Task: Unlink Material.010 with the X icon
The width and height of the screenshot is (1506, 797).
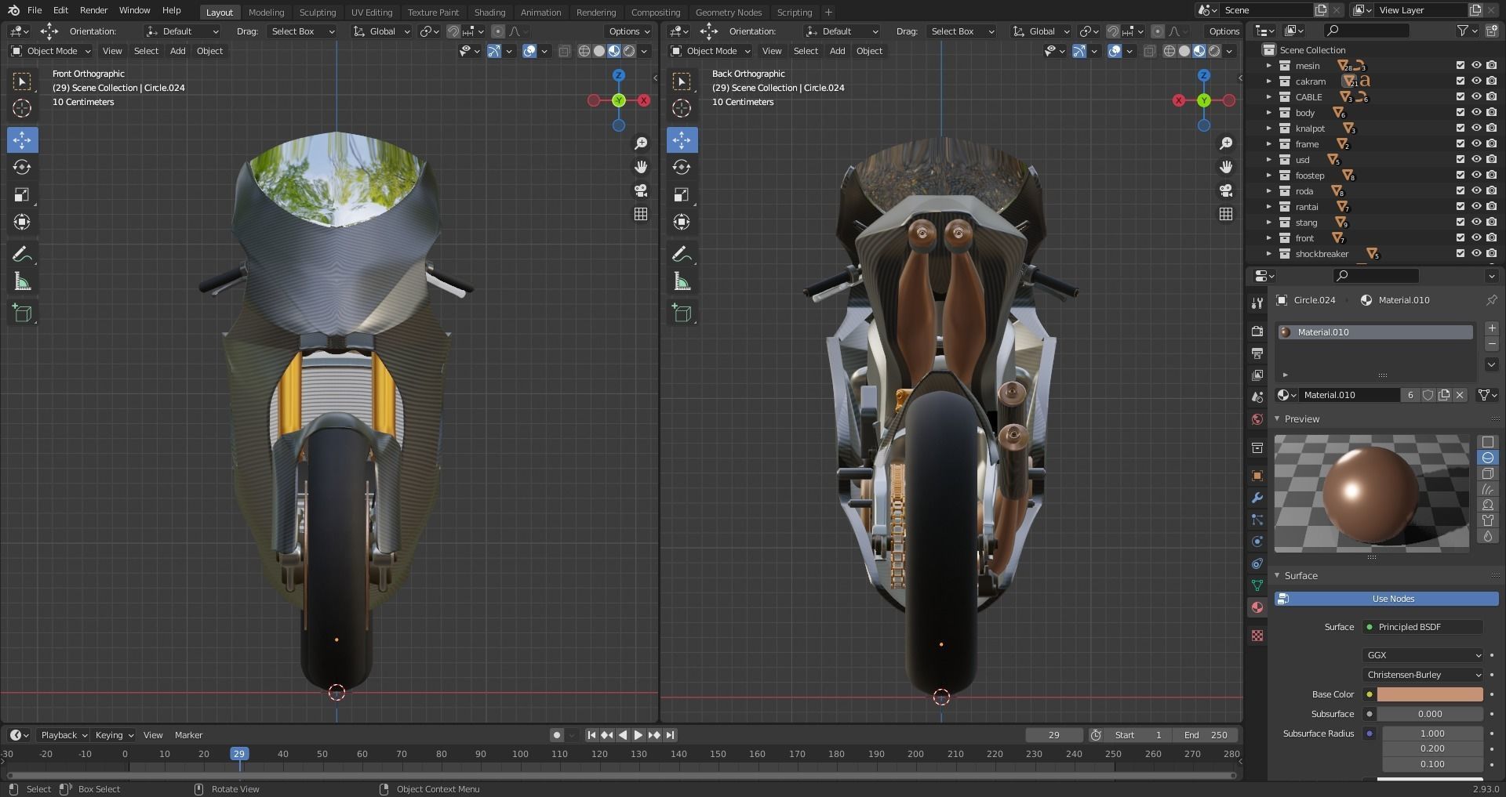Action: tap(1460, 395)
